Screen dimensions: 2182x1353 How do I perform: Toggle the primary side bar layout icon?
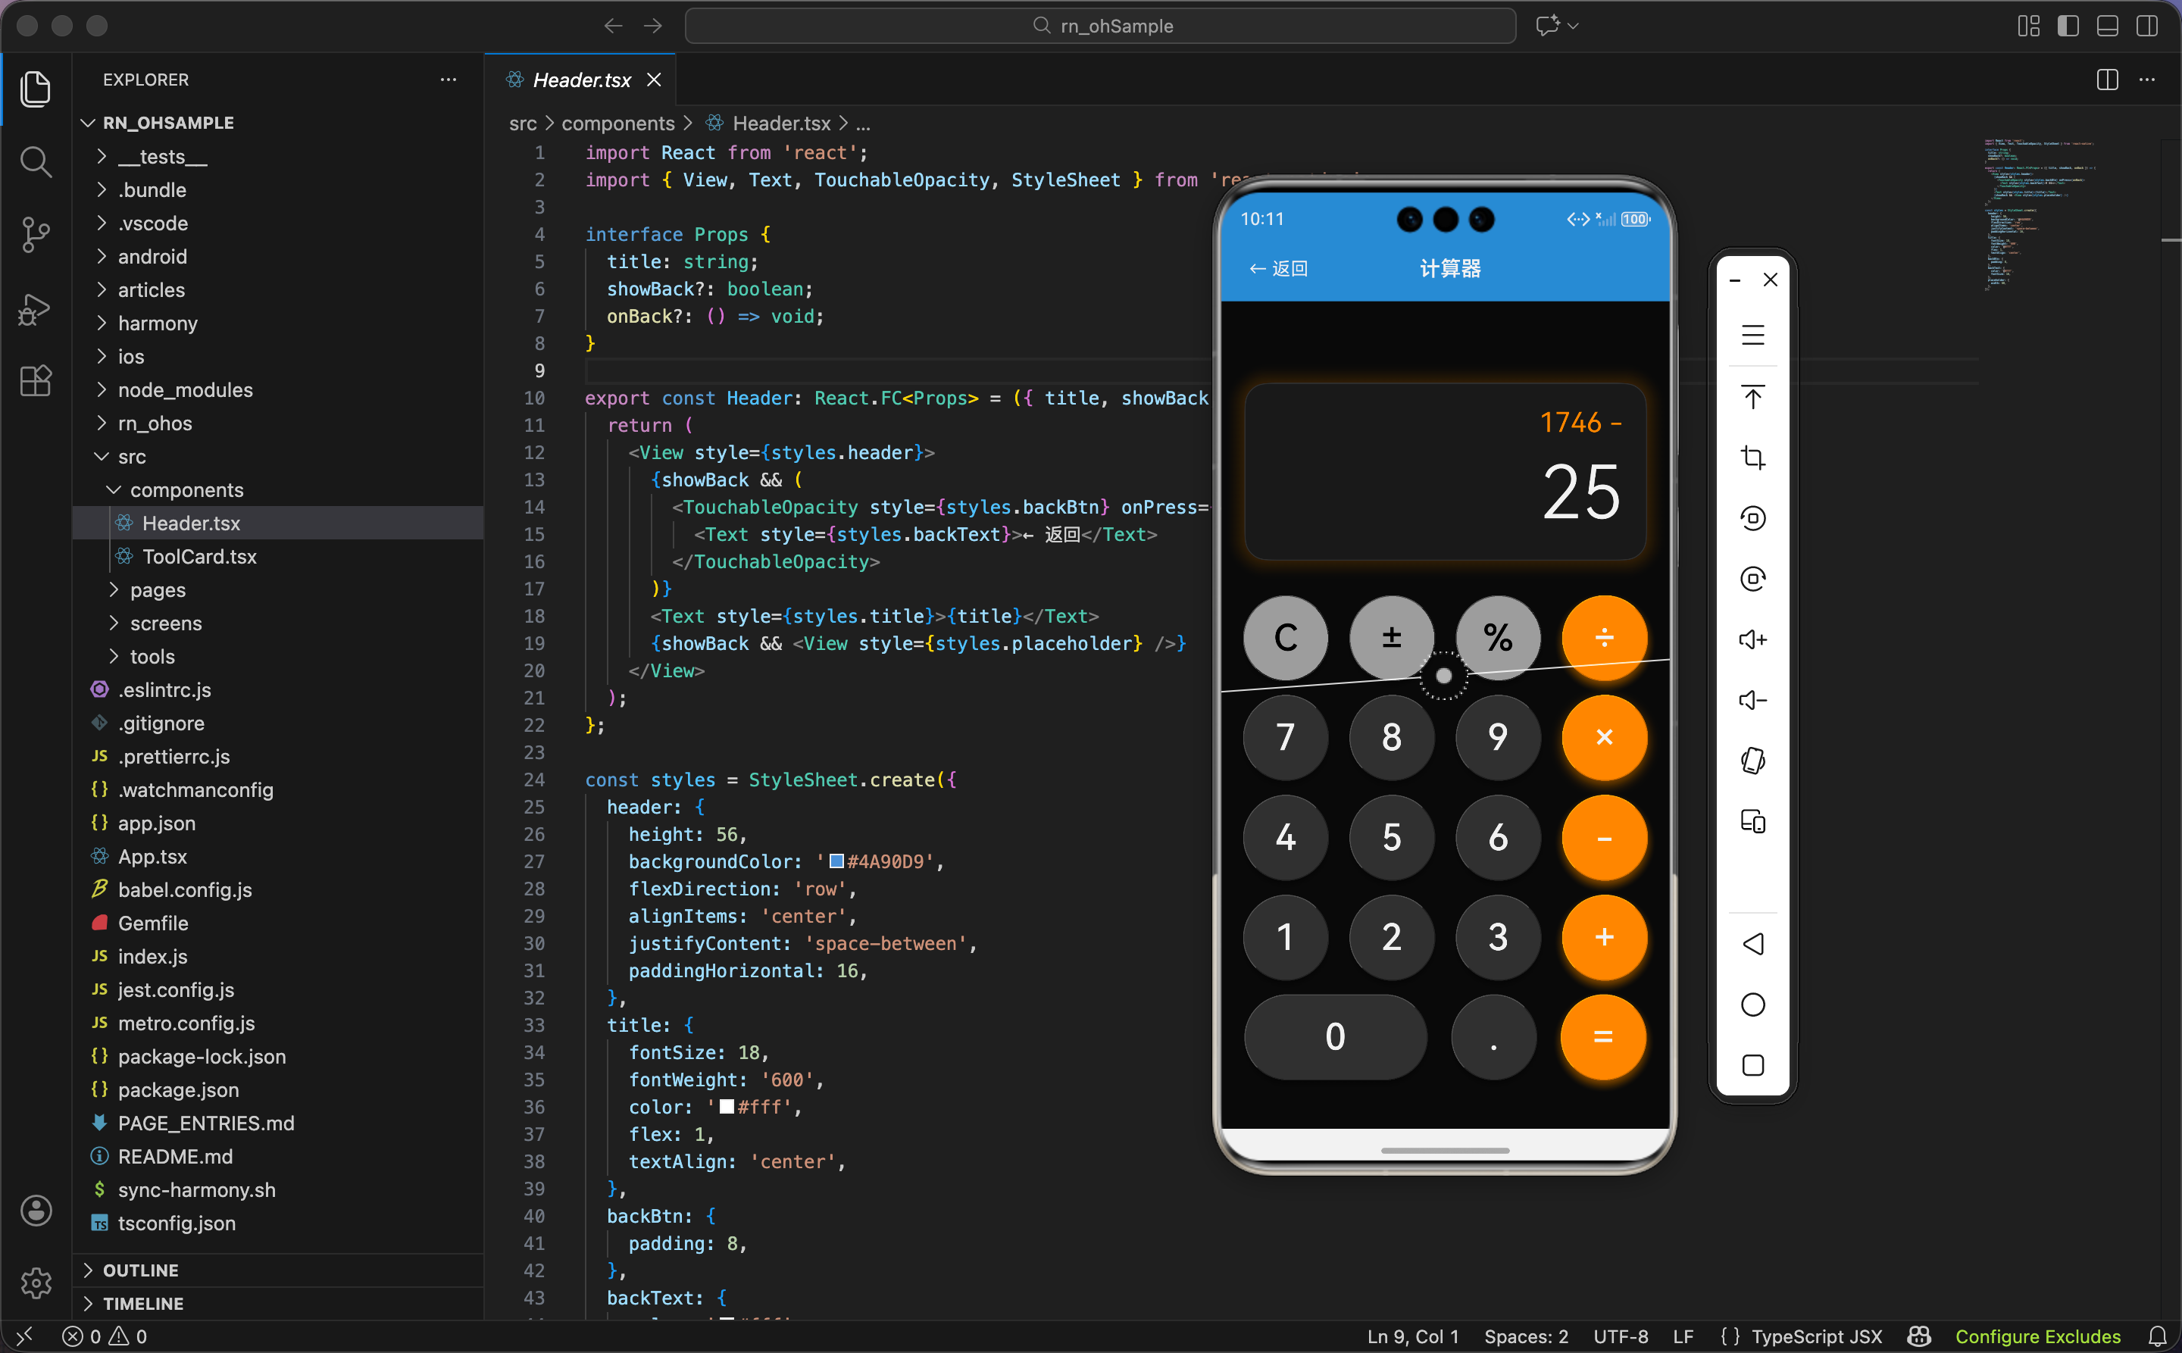pyautogui.click(x=2068, y=26)
